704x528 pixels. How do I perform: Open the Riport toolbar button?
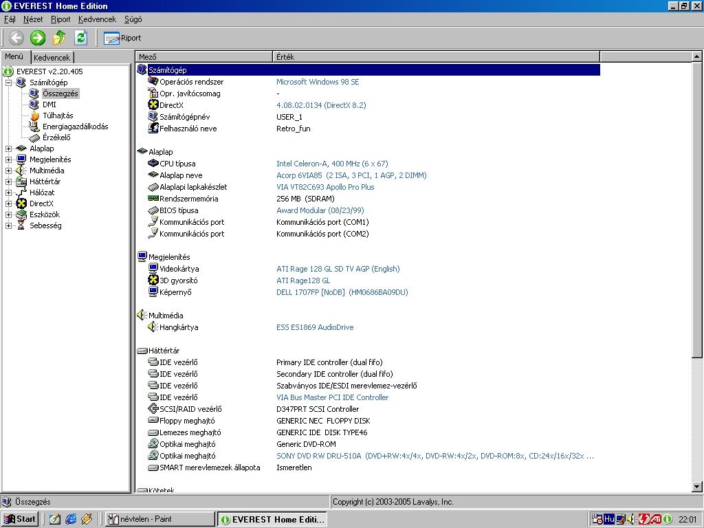click(x=122, y=38)
